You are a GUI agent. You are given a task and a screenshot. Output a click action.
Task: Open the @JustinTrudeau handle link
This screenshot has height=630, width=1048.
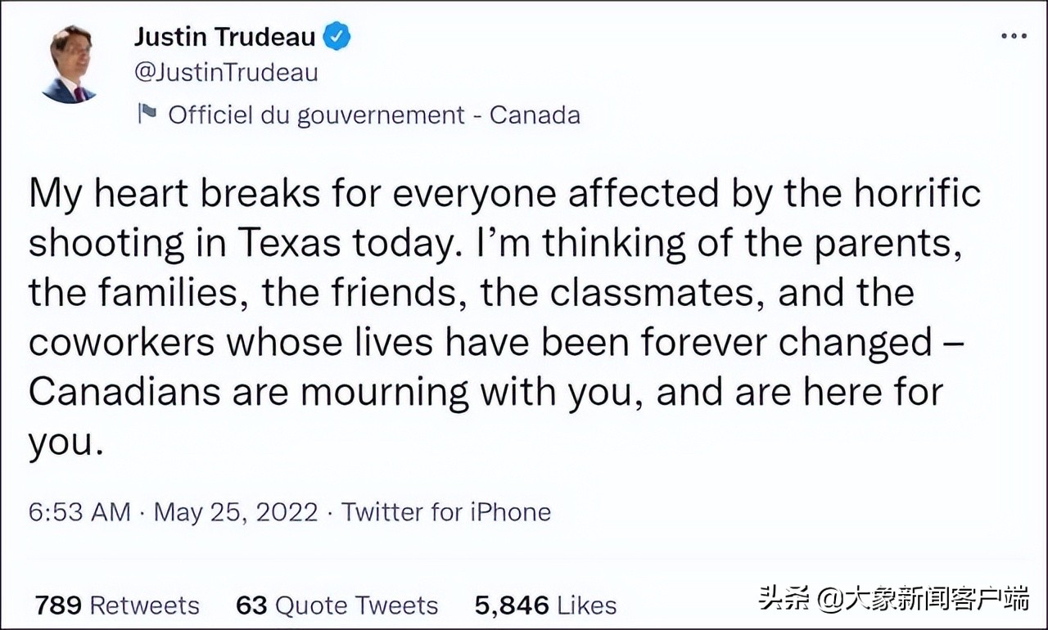pyautogui.click(x=225, y=72)
